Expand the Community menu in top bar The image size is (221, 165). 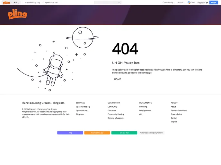coord(169,3)
